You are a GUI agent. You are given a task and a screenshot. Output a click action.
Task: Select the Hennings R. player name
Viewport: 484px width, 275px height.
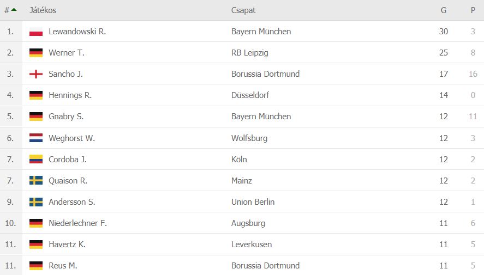tap(70, 95)
